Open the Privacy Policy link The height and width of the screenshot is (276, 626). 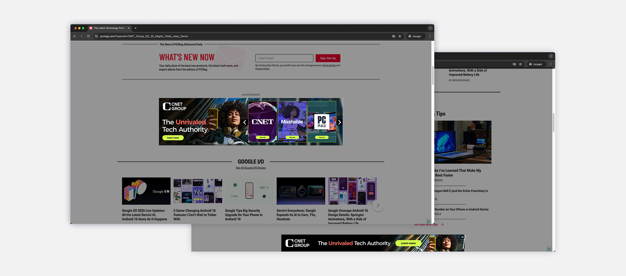262,69
